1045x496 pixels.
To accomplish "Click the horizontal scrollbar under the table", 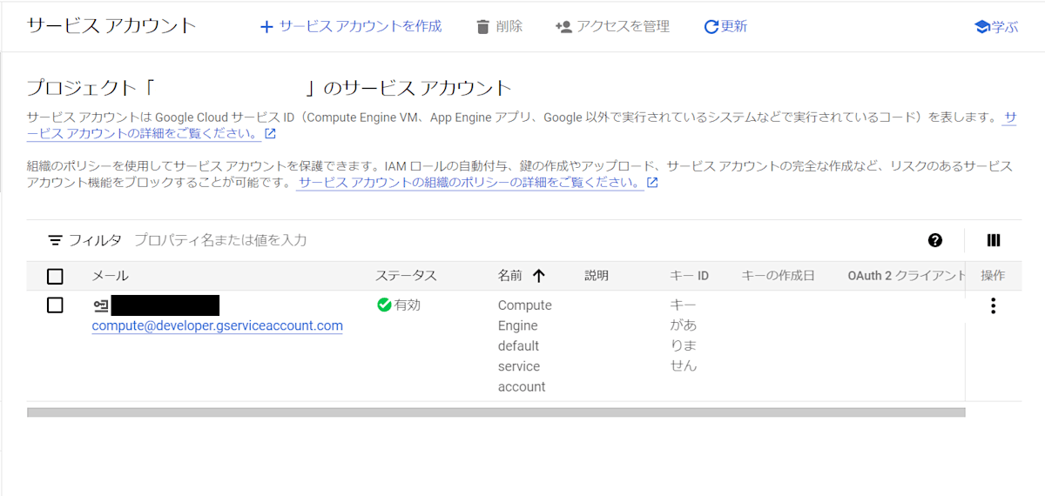I will (x=496, y=412).
